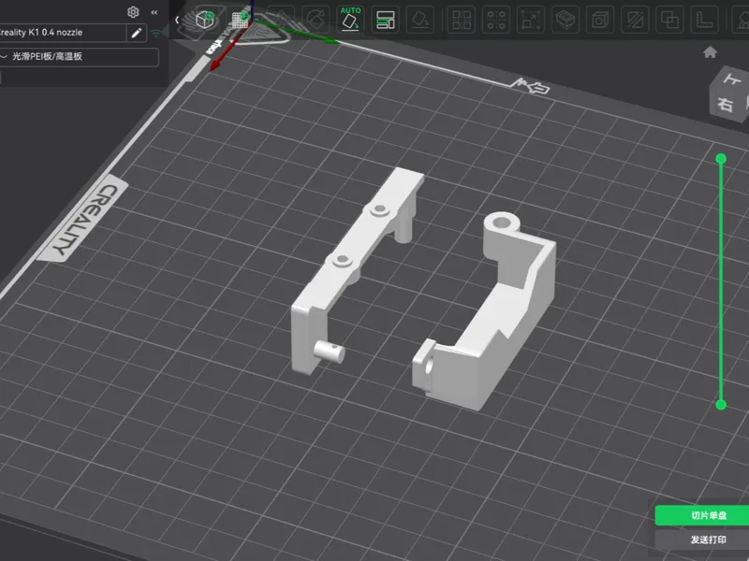749x561 pixels.
Task: Click the 切片单盘 slice plate button
Action: 703,515
